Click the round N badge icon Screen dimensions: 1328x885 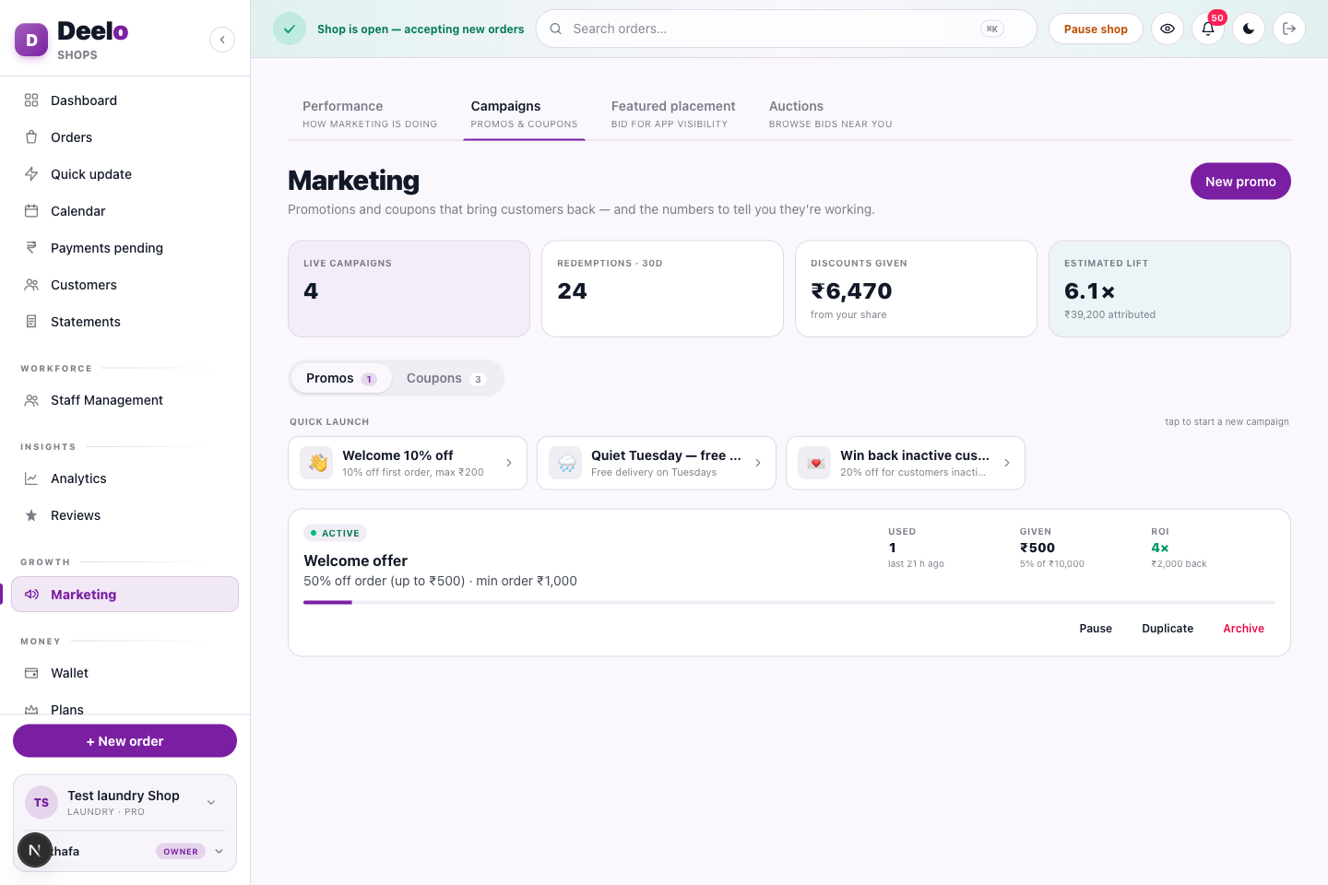point(35,850)
